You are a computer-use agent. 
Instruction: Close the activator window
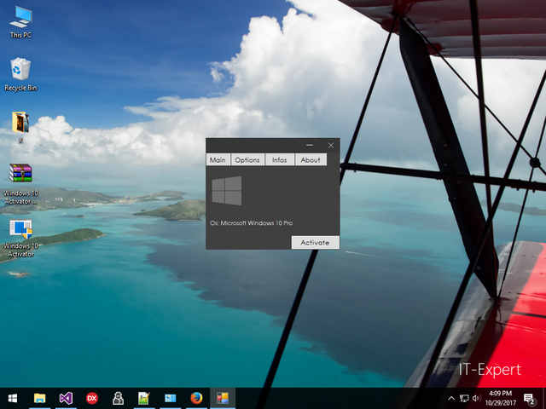pyautogui.click(x=331, y=146)
